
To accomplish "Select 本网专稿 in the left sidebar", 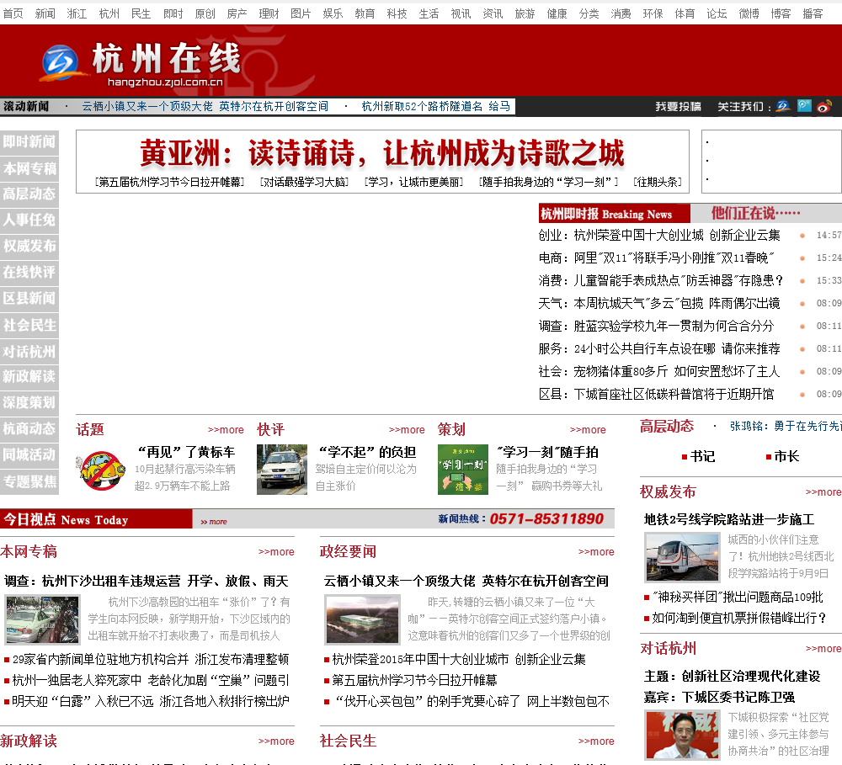I will click(x=29, y=168).
